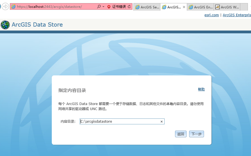Image resolution: width=251 pixels, height=156 pixels.
Task: Click the browser forward arrow button
Action: click(5, 6)
